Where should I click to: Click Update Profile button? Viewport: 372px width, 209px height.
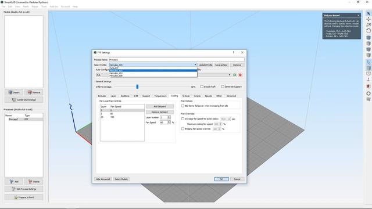click(x=205, y=65)
